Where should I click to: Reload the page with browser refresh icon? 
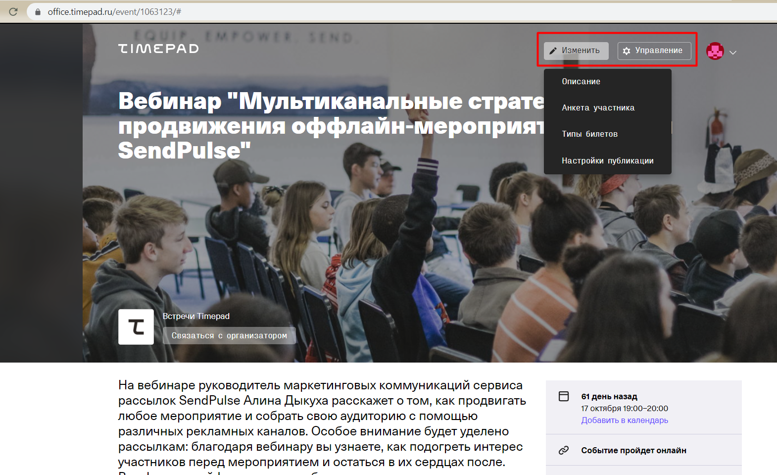pyautogui.click(x=13, y=11)
